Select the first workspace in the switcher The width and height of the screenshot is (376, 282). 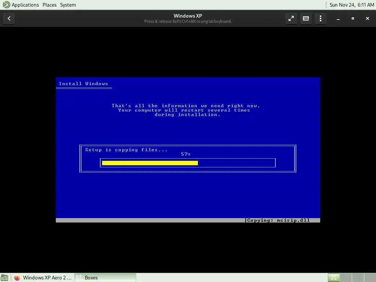(333, 278)
